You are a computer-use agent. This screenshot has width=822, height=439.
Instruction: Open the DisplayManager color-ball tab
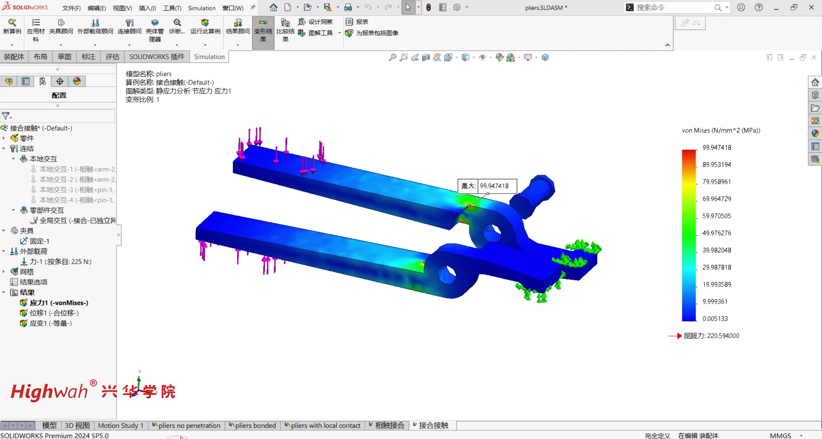(x=77, y=81)
